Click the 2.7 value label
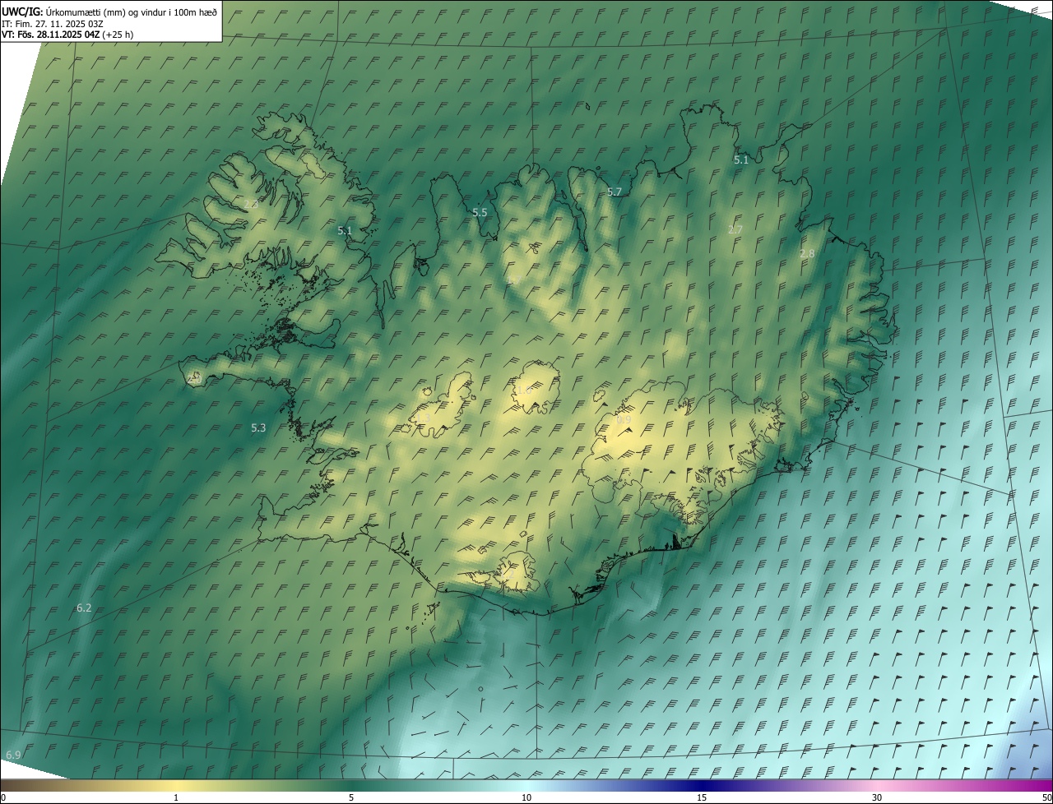1053x804 pixels. (x=735, y=229)
